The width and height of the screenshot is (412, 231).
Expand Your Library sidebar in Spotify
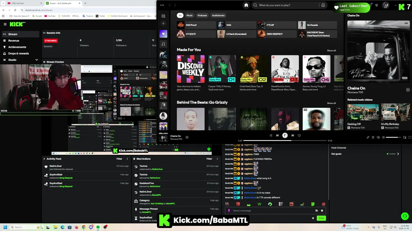click(x=163, y=16)
